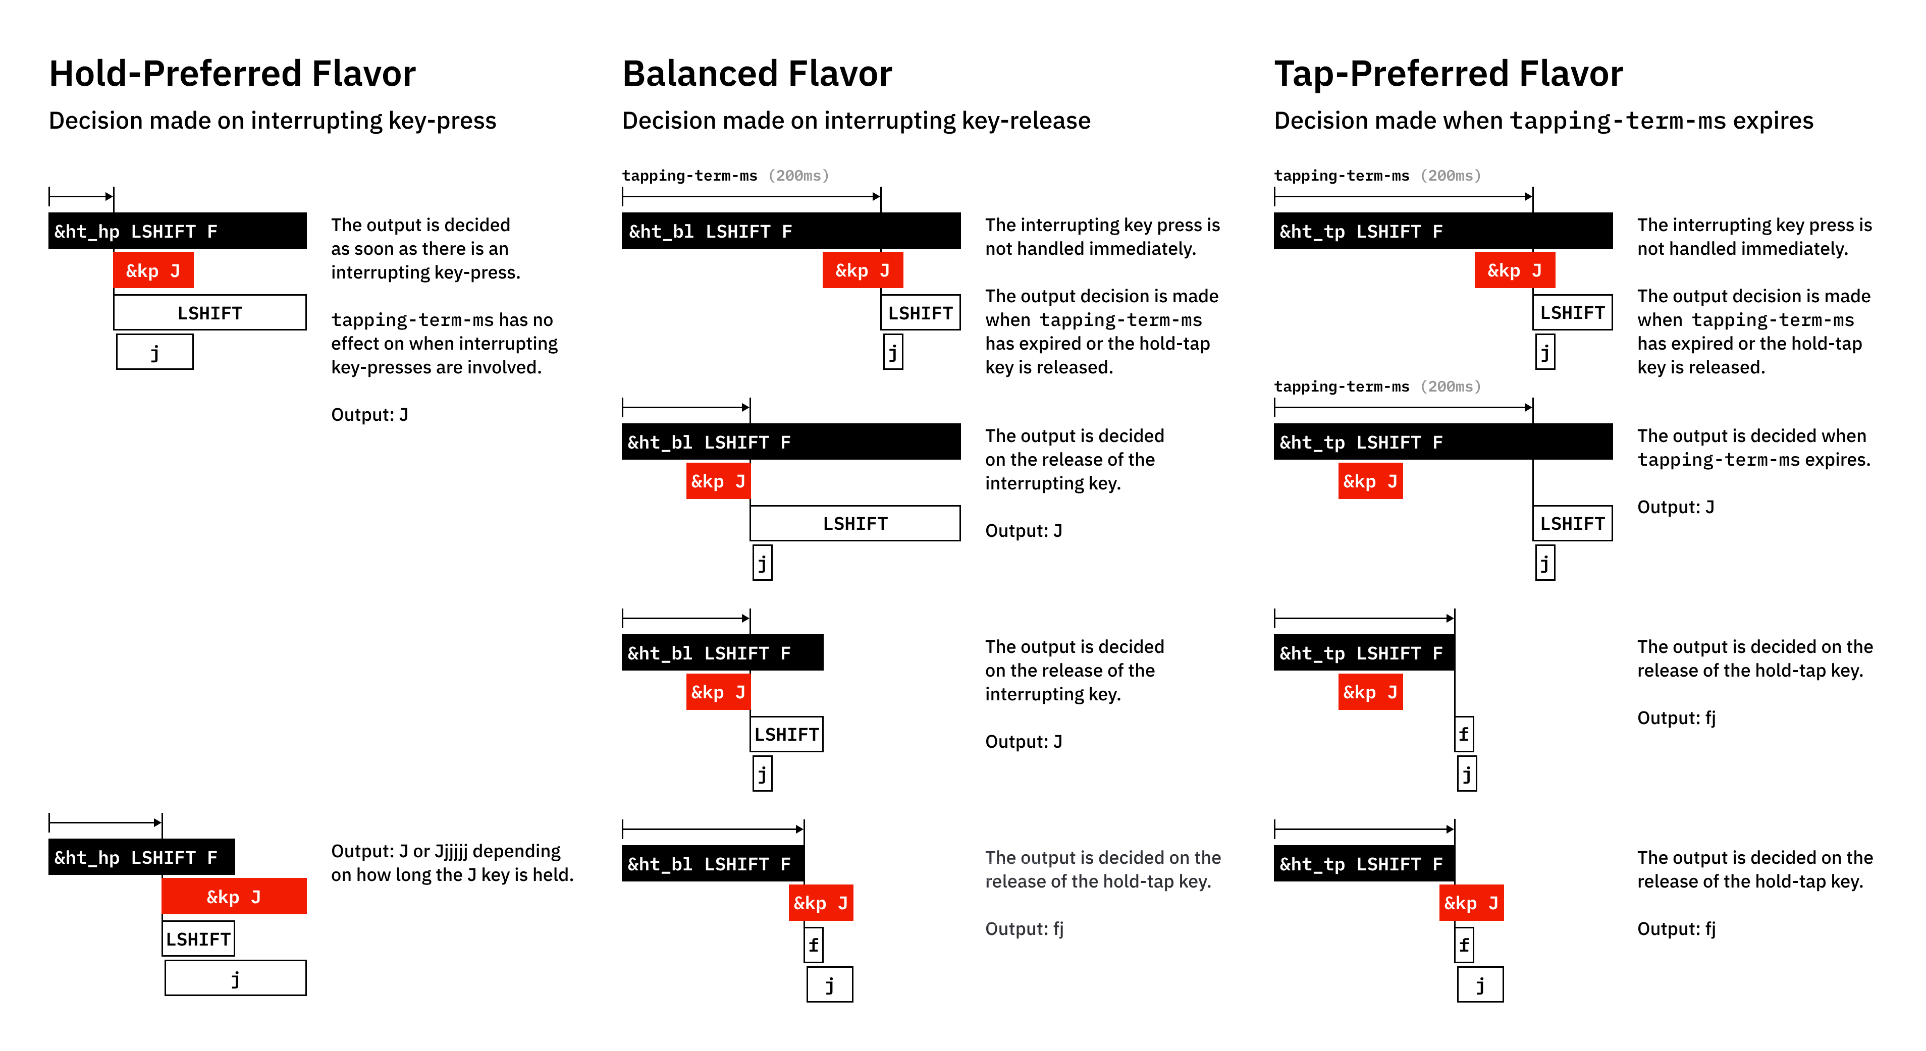
Task: Click the widest red "&kp J" bar
Action: [x=234, y=896]
